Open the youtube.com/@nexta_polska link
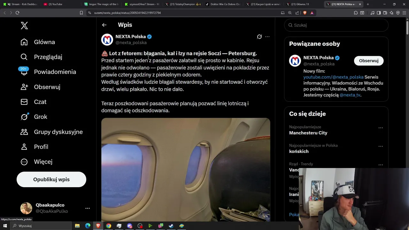 [x=333, y=77]
